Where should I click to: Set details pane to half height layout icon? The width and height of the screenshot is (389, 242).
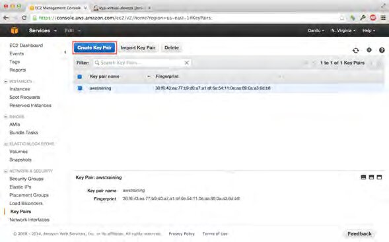371,177
